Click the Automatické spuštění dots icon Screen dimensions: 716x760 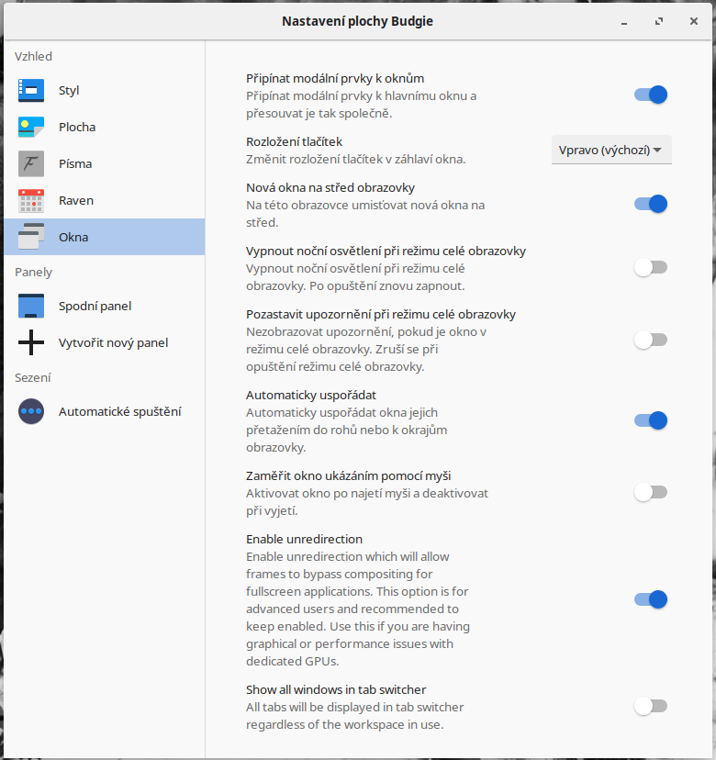[x=31, y=411]
